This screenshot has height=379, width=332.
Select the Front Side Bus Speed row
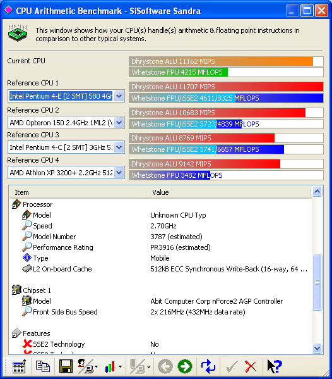160,312
